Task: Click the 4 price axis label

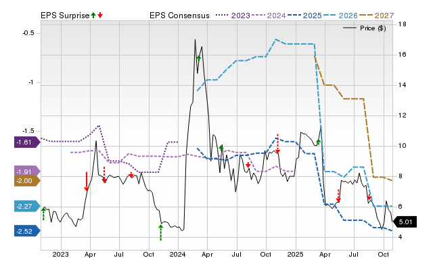Action: (400, 237)
